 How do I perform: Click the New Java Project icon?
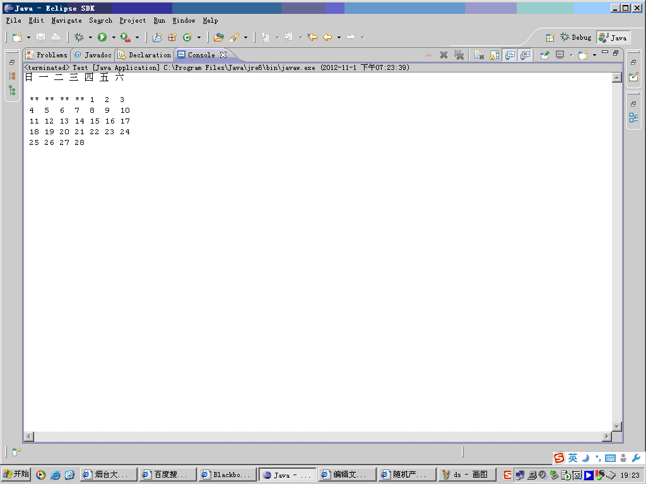(157, 37)
